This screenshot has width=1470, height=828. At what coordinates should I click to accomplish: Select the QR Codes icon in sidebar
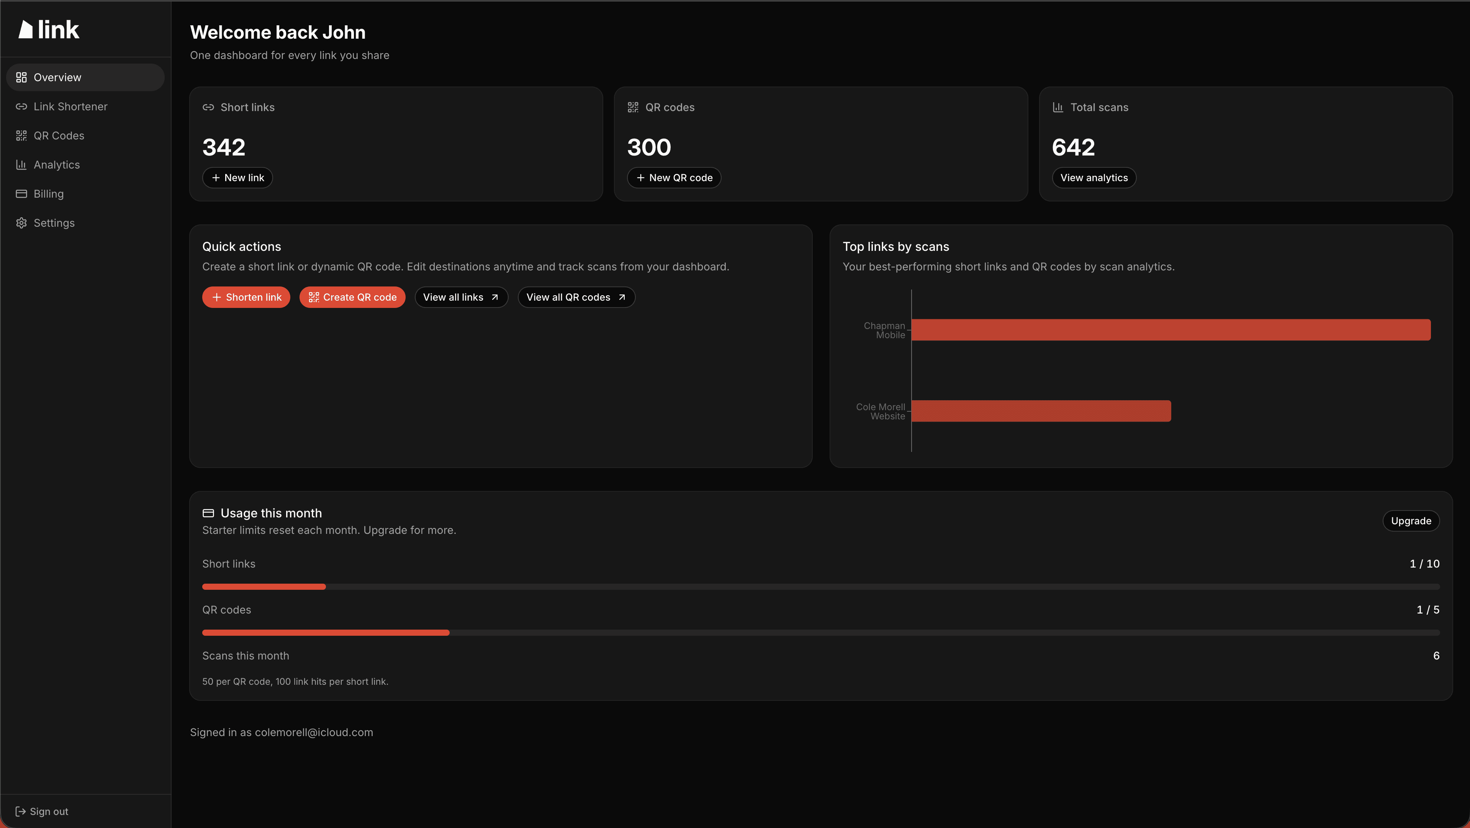[21, 135]
